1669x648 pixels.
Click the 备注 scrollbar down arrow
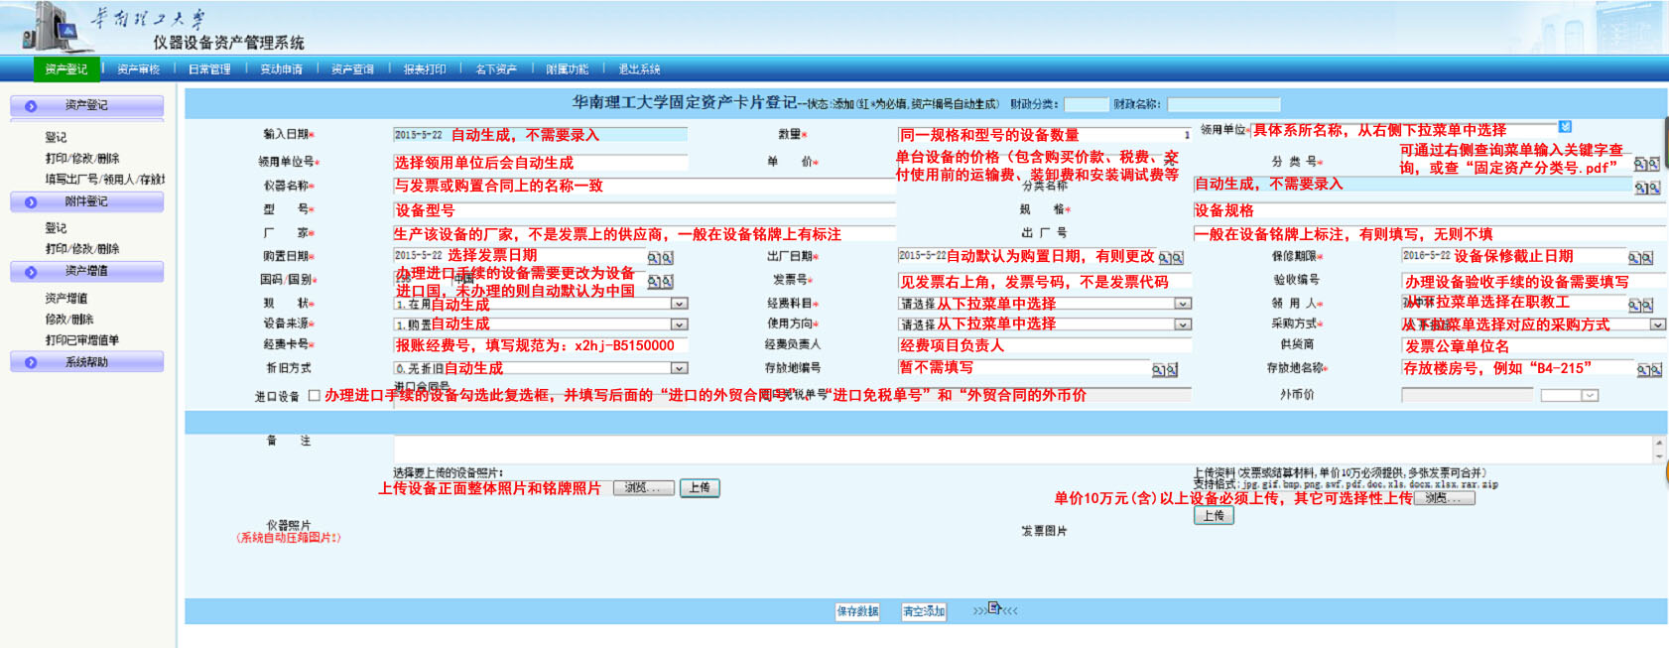[1659, 457]
